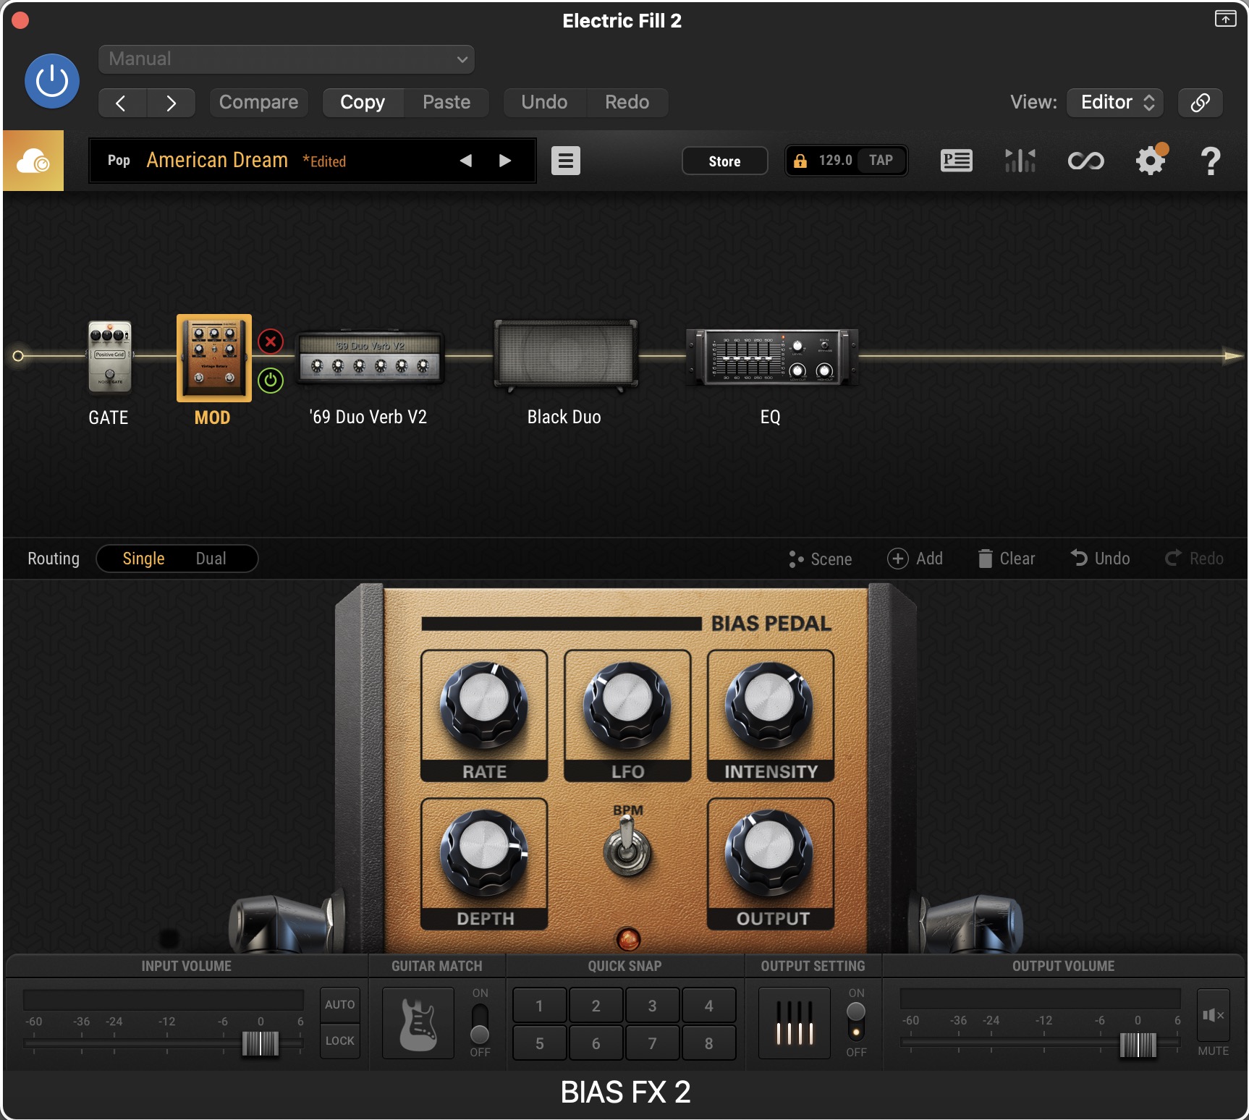
Task: Open settings gear icon
Action: pyautogui.click(x=1151, y=161)
